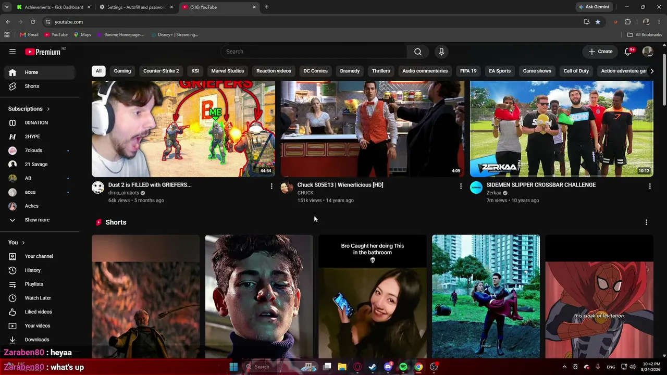The image size is (667, 375).
Task: Open dima_aimbots channel avatar
Action: [98, 187]
